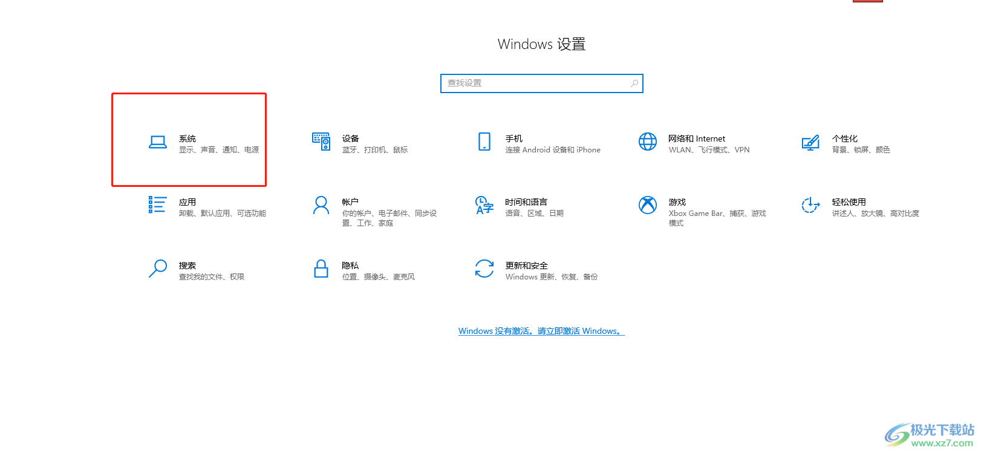
Task: Open the 设备 keyboard and speaker icon
Action: click(321, 142)
